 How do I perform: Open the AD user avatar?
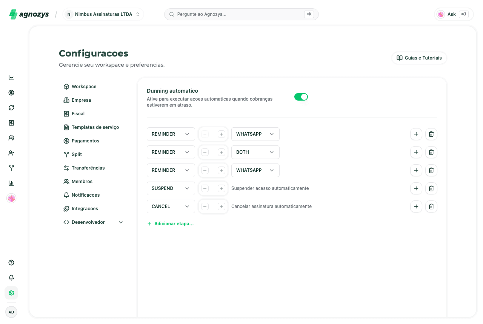pyautogui.click(x=11, y=312)
